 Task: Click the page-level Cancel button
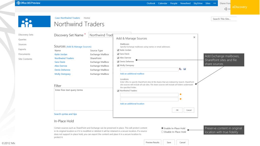(x=182, y=142)
